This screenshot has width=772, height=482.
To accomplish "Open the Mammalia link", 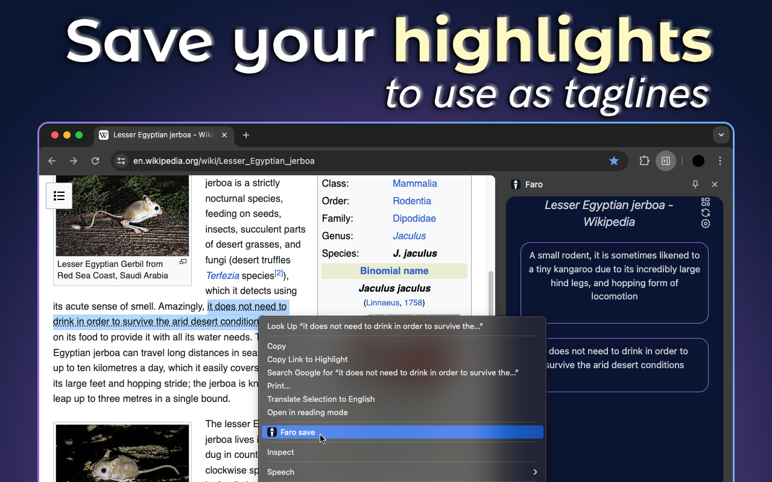I will (415, 183).
